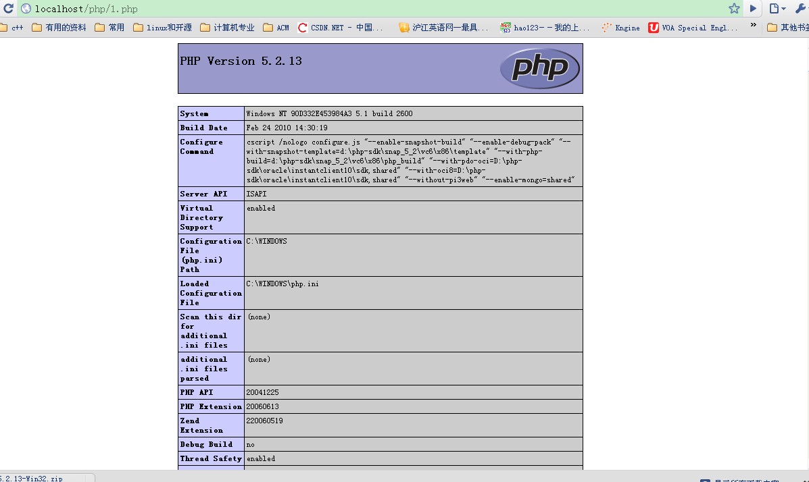
Task: Click the ISAPI value cell
Action: click(x=413, y=194)
